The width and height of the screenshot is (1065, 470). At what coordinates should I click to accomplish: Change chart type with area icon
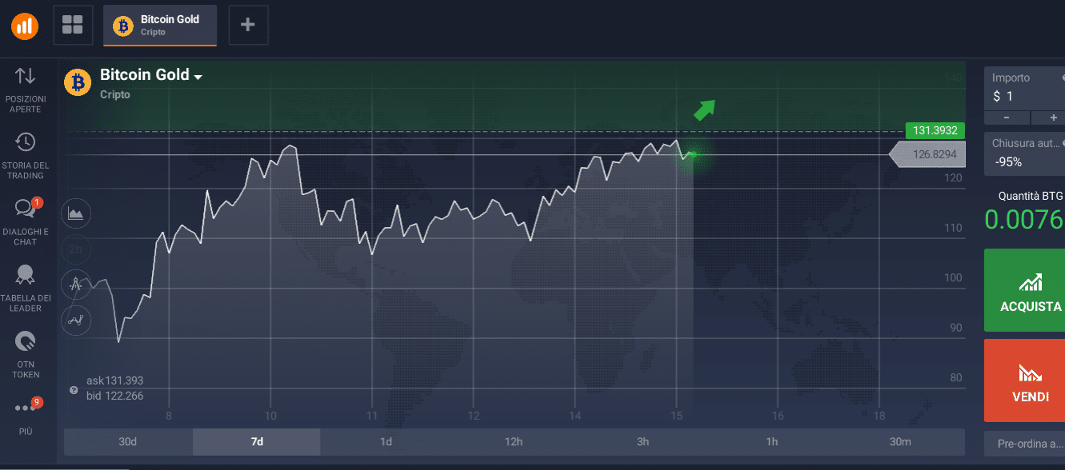coord(76,213)
